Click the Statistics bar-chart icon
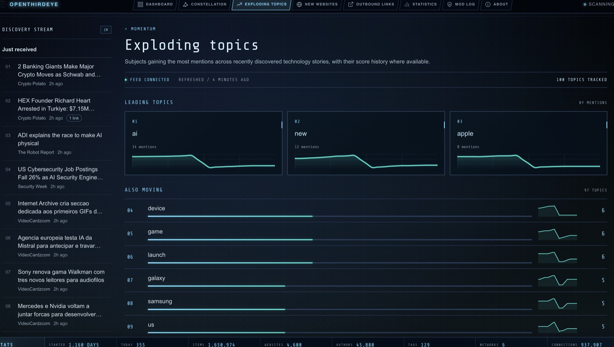 407,4
